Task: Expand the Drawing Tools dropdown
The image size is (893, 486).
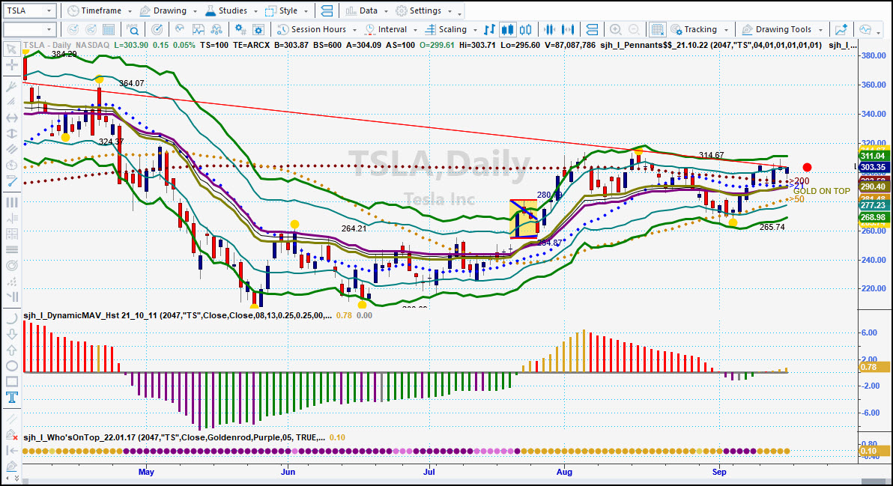Action: point(820,30)
